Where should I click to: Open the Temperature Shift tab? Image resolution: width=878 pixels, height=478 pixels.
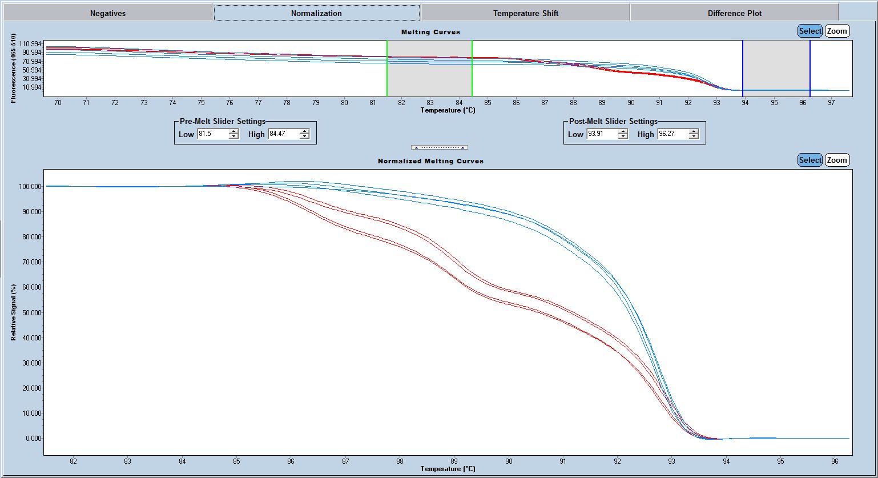525,13
